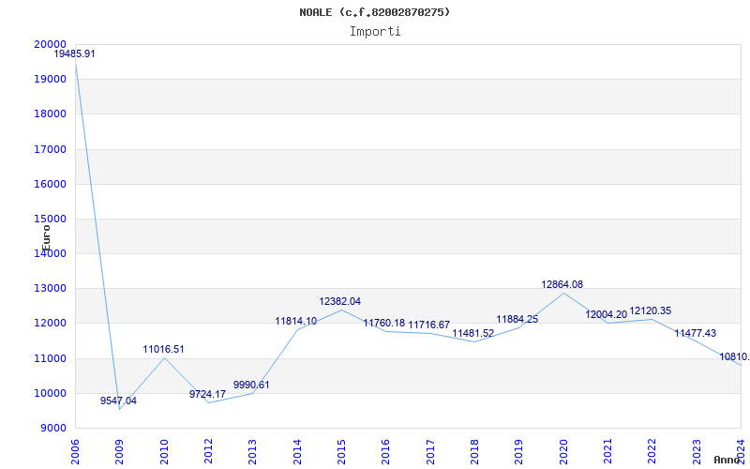Screen dimensions: 750x469
Task: Select the 12382.04 data label
Action: (x=340, y=301)
